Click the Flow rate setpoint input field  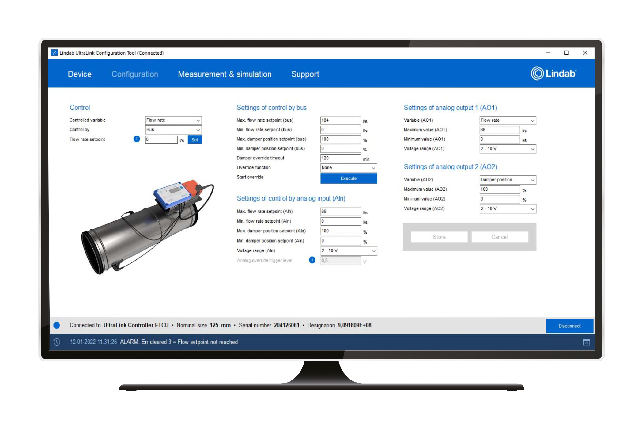point(161,139)
